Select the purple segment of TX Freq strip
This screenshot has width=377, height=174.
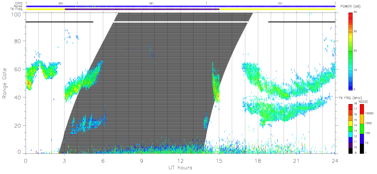142,9
